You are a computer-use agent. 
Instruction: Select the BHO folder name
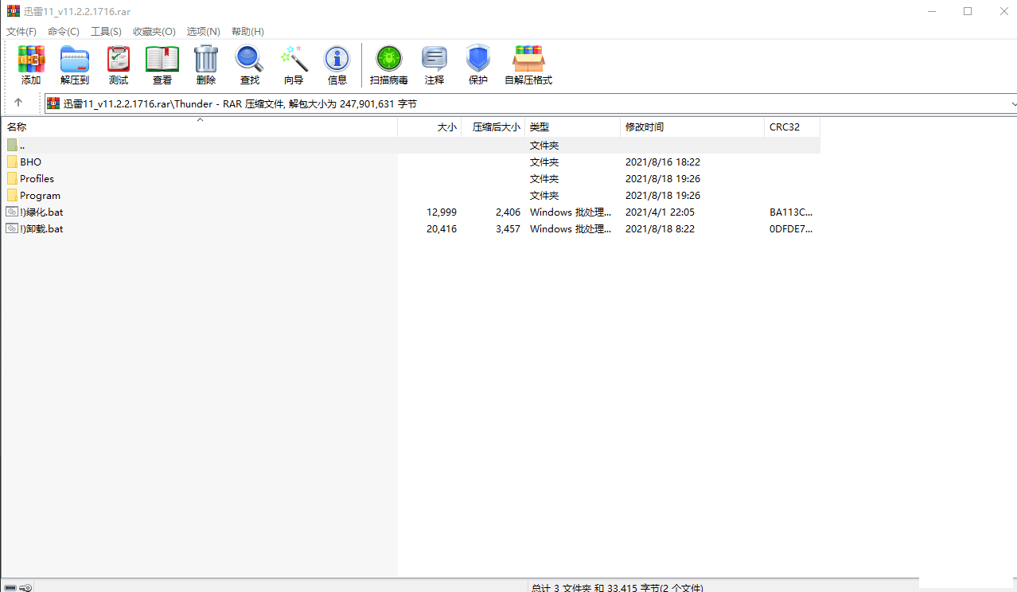click(30, 162)
